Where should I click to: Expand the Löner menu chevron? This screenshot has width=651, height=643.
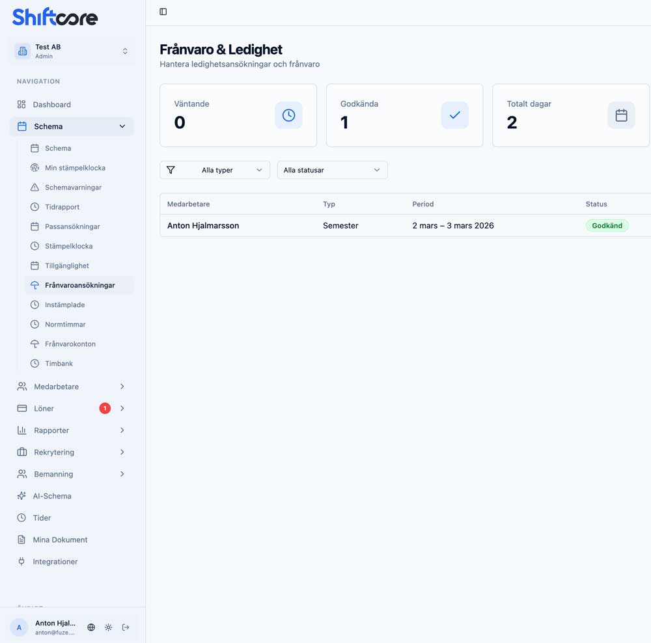(x=122, y=409)
